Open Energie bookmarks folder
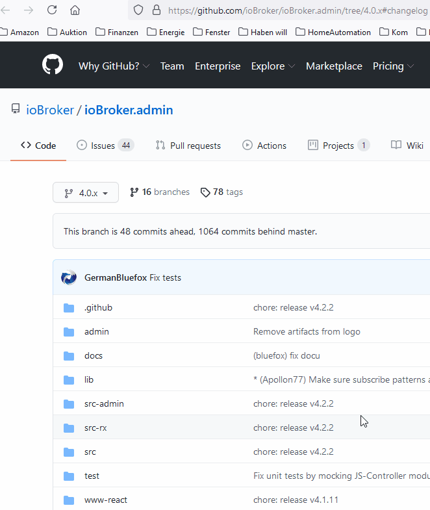 tap(166, 32)
